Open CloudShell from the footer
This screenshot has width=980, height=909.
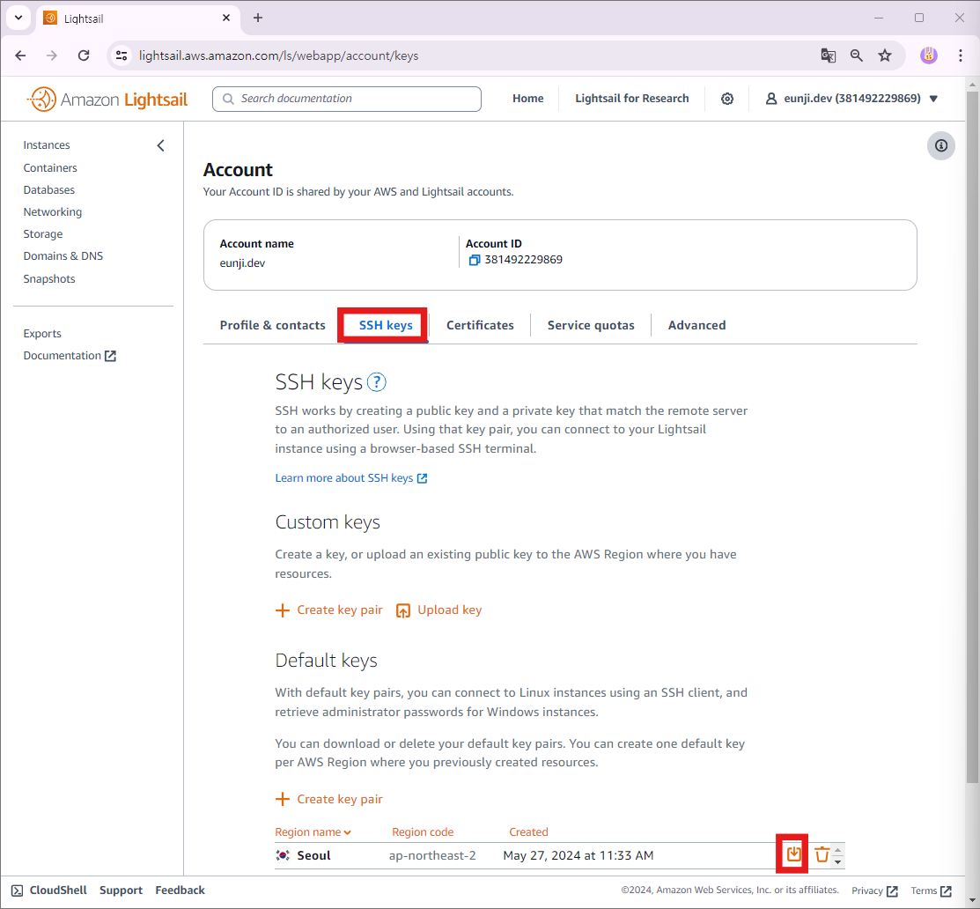coord(49,891)
